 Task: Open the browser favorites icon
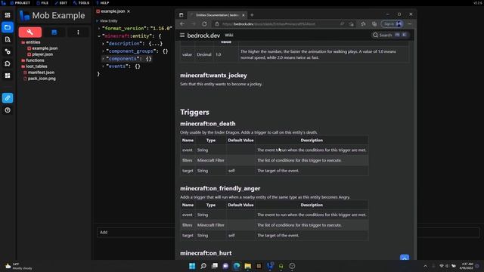click(363, 23)
